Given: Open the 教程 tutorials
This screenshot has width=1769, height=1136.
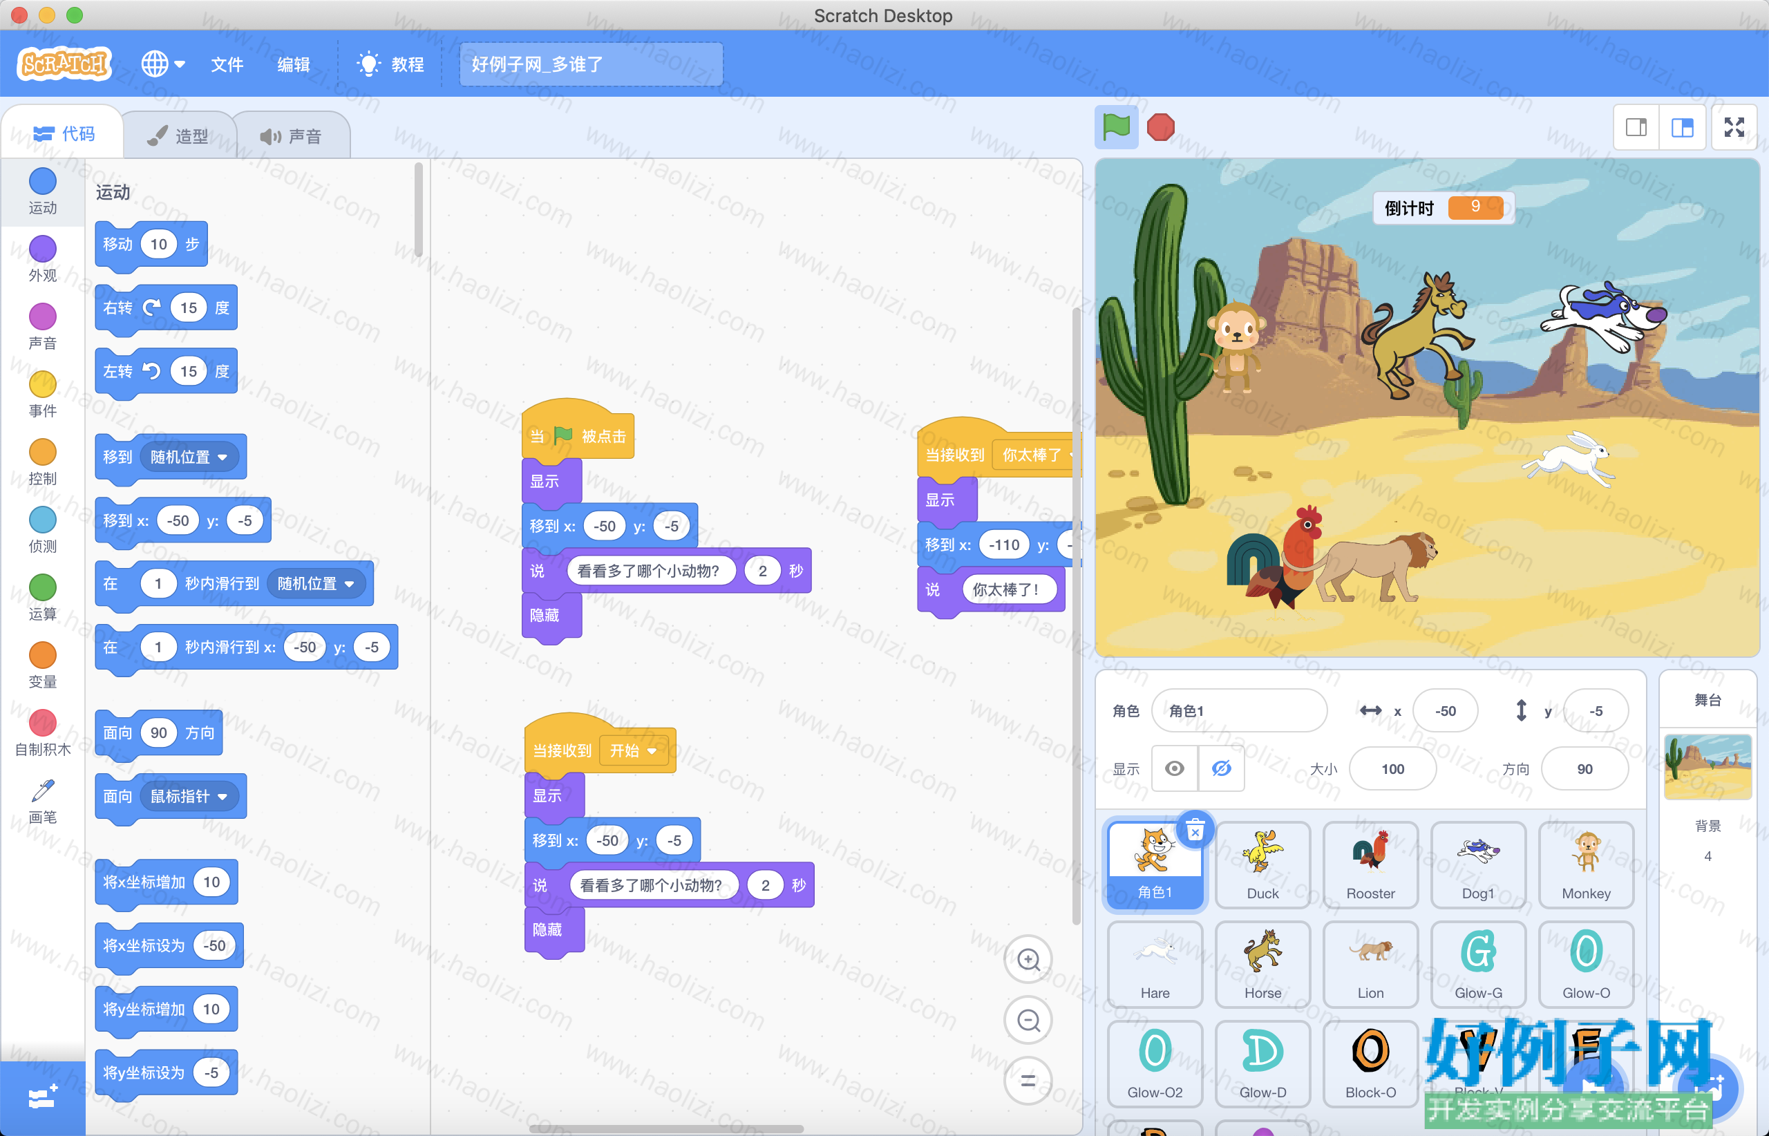Looking at the screenshot, I should 390,64.
